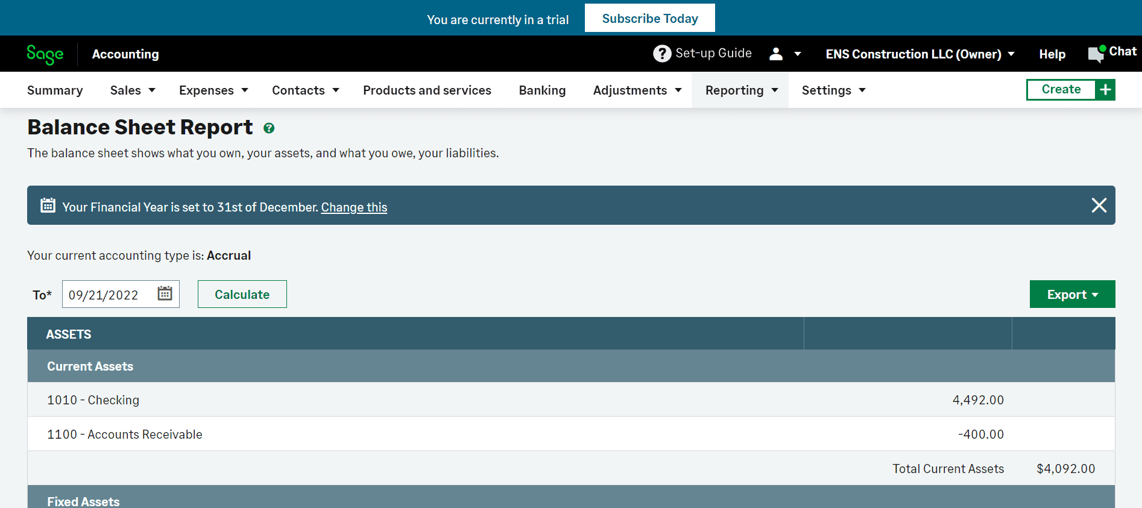Open the user profile icon menu
This screenshot has height=508, width=1142.
click(x=776, y=54)
